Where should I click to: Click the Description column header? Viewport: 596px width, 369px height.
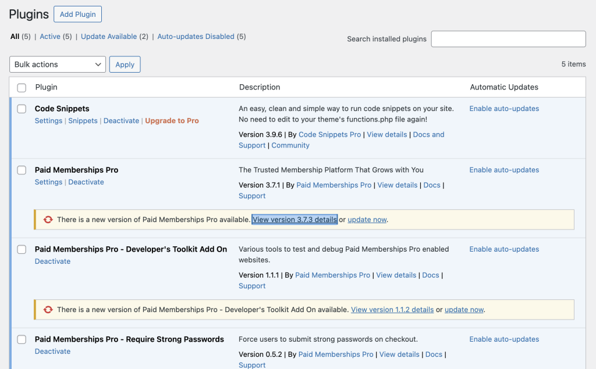(x=260, y=87)
